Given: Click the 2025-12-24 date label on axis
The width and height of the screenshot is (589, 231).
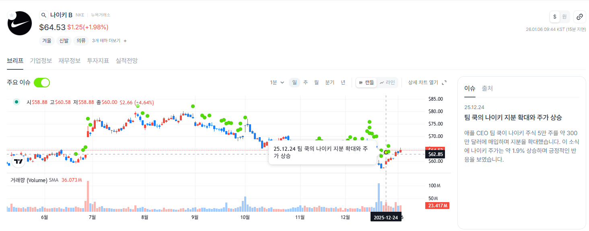Looking at the screenshot, I should (386, 217).
